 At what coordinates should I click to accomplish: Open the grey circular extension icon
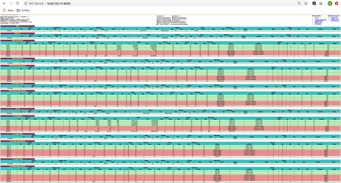(x=321, y=3)
